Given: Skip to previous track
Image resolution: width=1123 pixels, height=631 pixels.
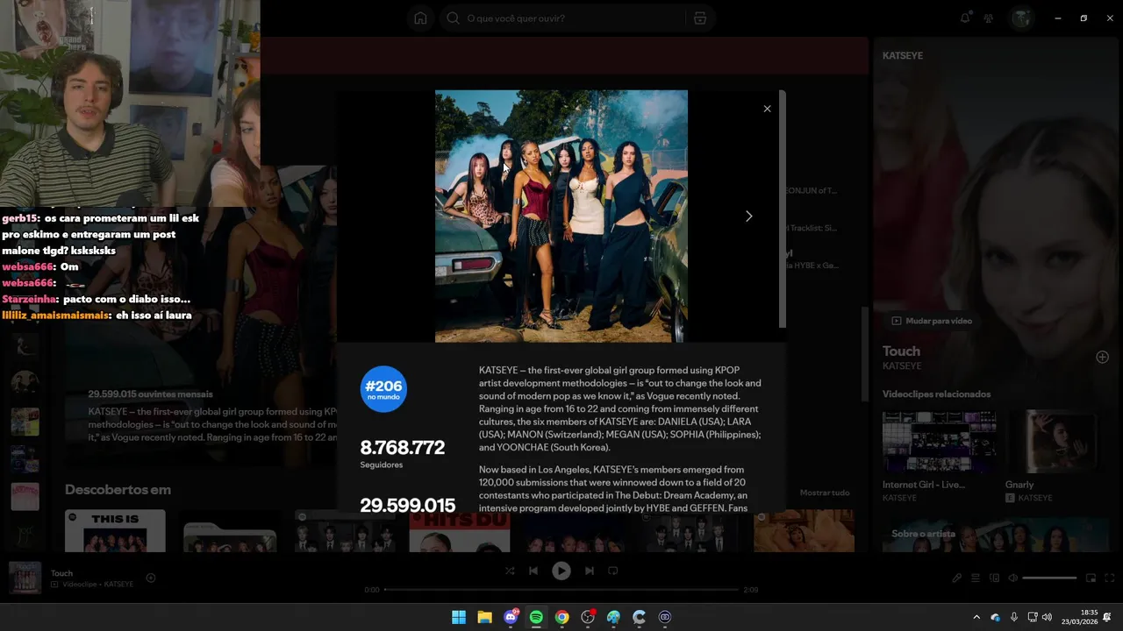Looking at the screenshot, I should pyautogui.click(x=533, y=571).
